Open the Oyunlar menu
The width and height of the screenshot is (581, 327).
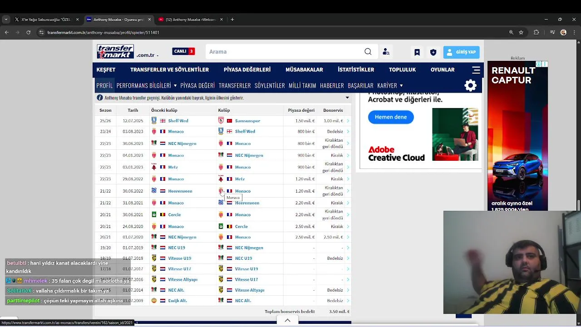click(443, 69)
